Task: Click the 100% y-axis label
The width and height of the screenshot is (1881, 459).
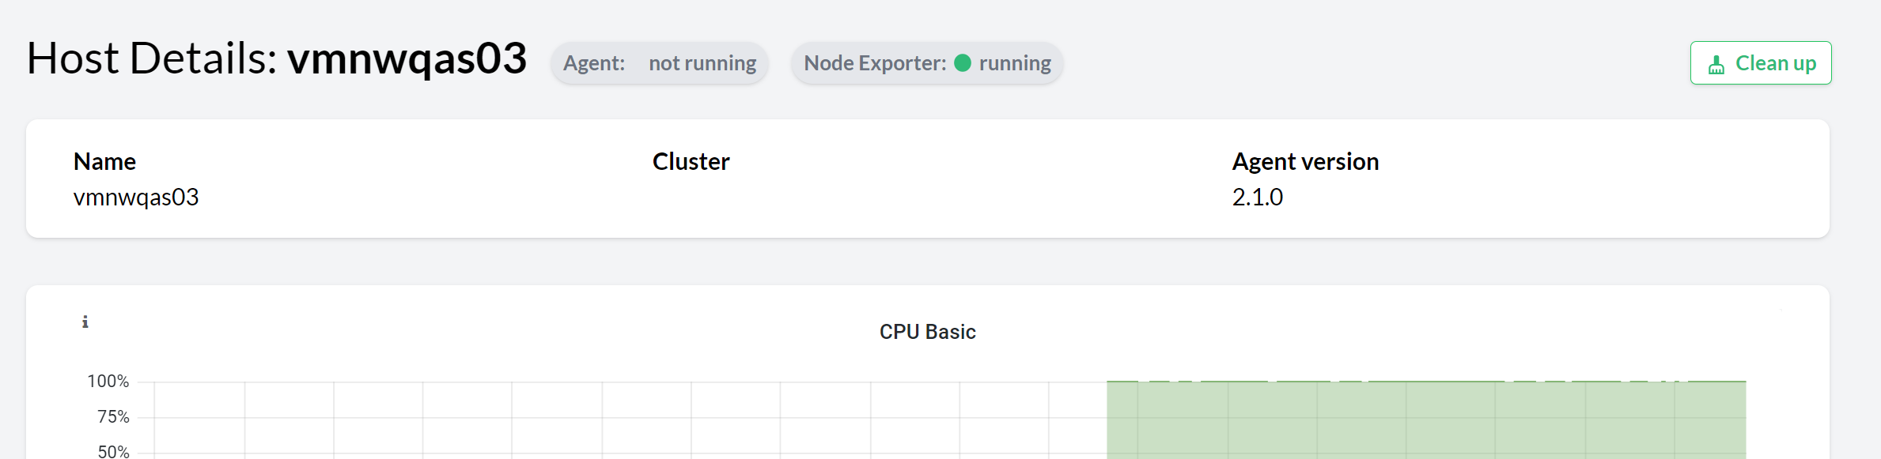Action: point(108,382)
